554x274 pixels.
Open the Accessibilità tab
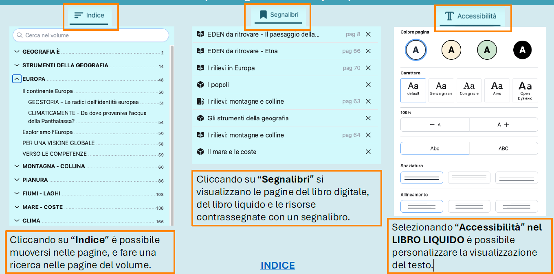[x=470, y=16]
